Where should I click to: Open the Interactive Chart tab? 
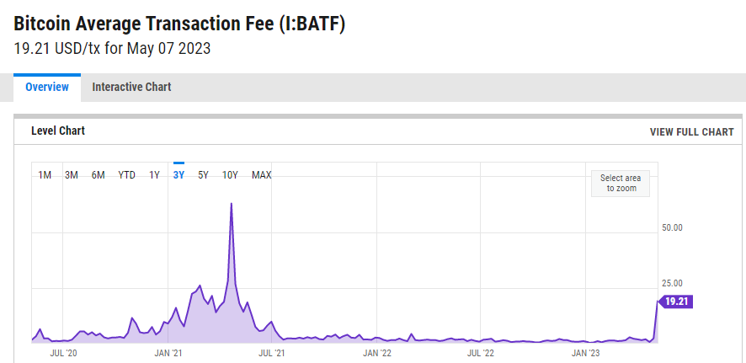(131, 87)
